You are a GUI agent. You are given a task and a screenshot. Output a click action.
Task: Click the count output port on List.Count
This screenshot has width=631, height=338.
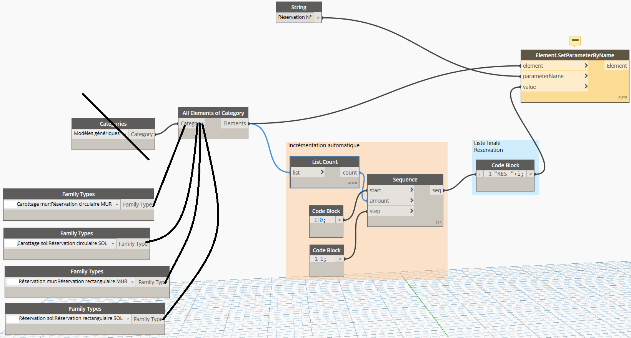tap(350, 173)
